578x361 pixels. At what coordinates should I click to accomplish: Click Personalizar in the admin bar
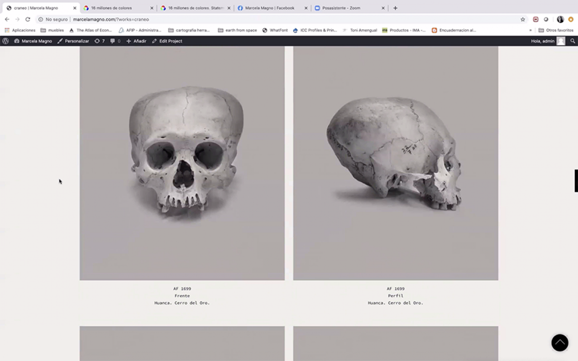point(73,41)
